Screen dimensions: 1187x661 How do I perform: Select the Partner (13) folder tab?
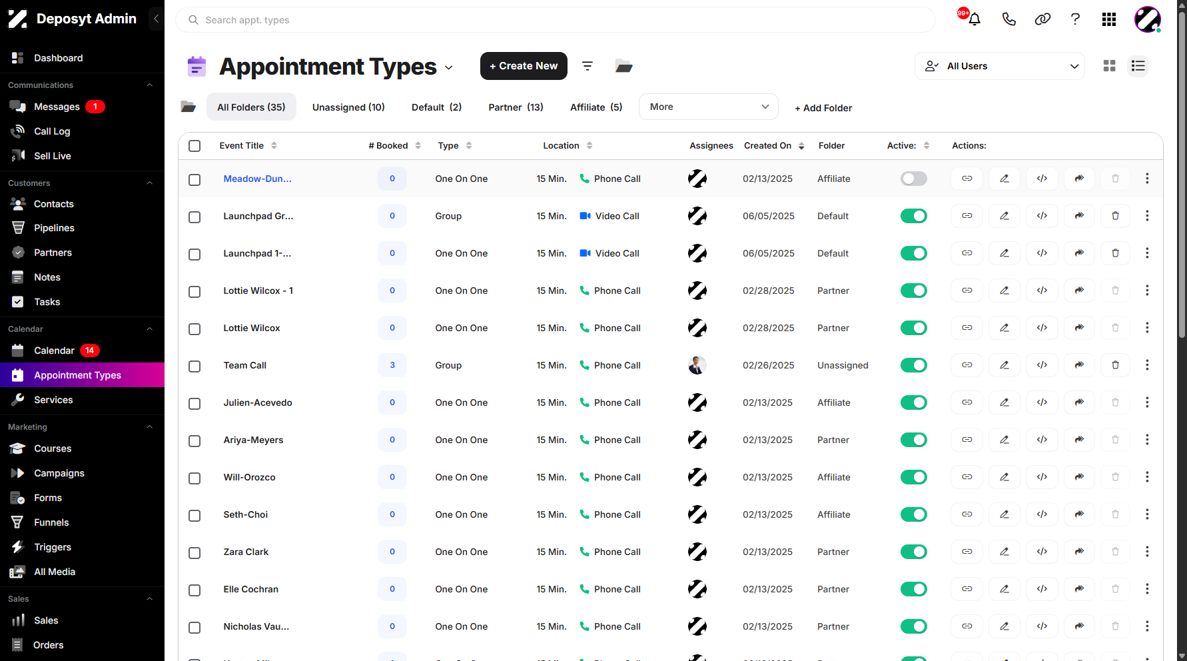[516, 107]
